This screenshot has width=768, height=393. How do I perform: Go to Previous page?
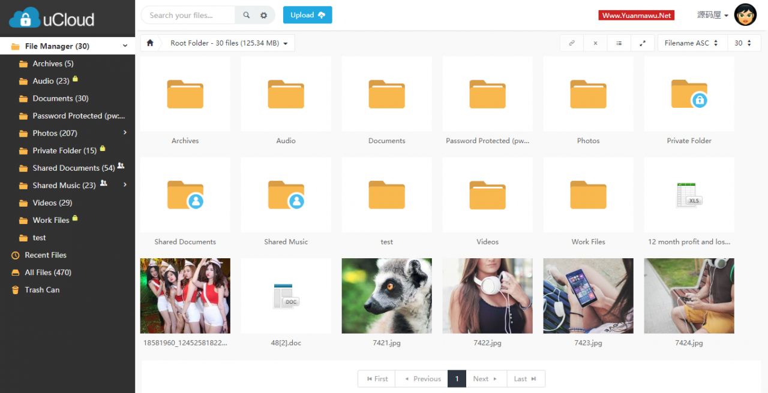[422, 379]
